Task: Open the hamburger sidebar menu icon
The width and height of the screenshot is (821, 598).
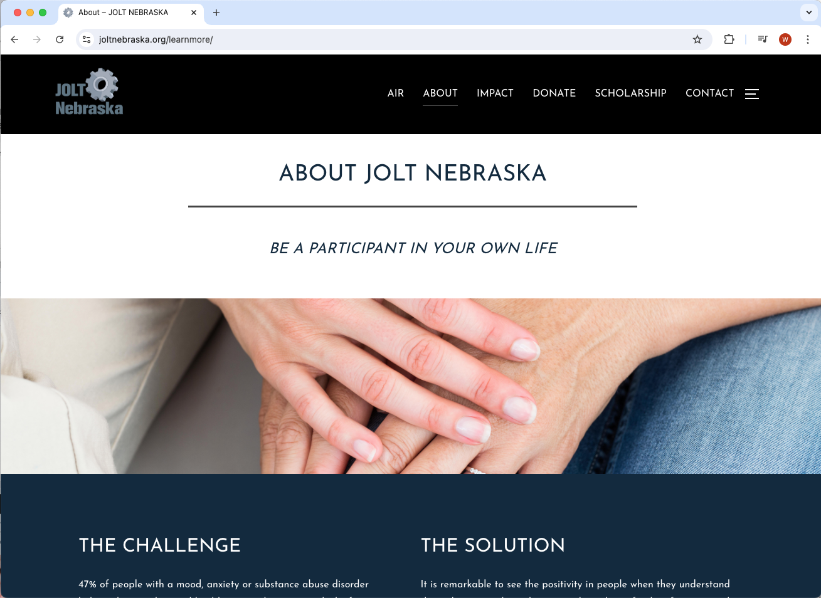Action: click(752, 94)
